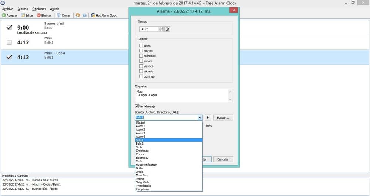Screen dimensions: 370x196
Task: Click the Eliminar toolbar button
Action: click(x=44, y=15)
